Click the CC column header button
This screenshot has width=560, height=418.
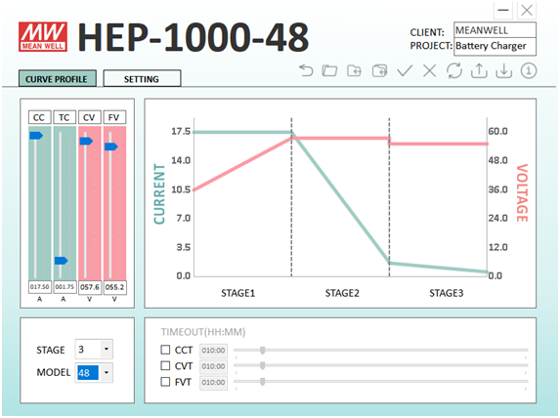[39, 117]
